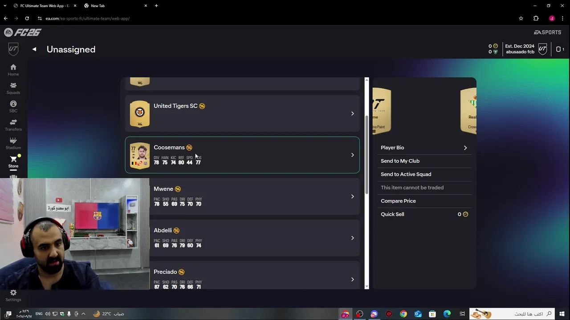Expand Preciado row chevron
This screenshot has height=320, width=570.
coord(352,279)
